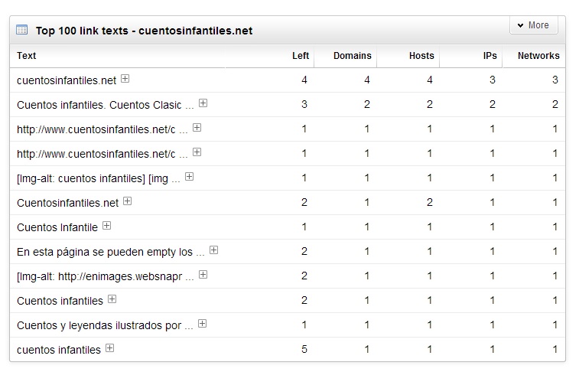Sort by the Left column header
Image resolution: width=579 pixels, height=372 pixels.
pos(301,56)
